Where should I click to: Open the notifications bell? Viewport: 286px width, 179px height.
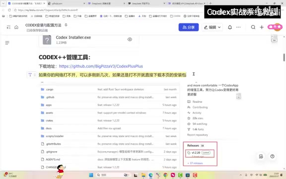coord(230,27)
